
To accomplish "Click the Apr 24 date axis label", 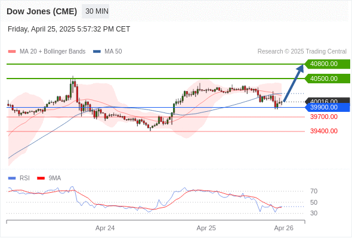I will [x=105, y=228].
